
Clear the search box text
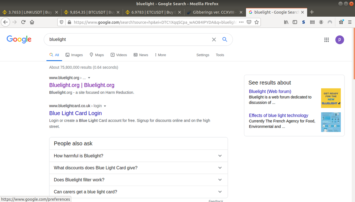click(214, 40)
